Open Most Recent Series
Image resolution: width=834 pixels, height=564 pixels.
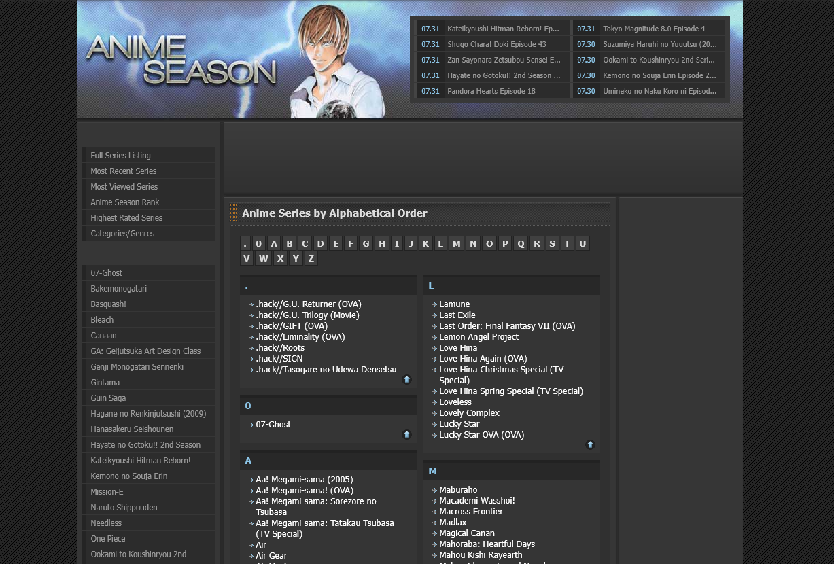click(x=148, y=171)
